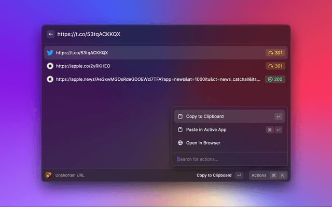
Task: Click the icon beside the apple.co link
Action: [50, 66]
